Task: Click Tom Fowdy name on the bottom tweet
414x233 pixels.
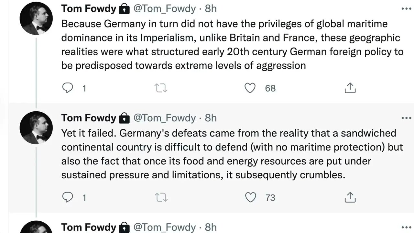Action: point(88,227)
